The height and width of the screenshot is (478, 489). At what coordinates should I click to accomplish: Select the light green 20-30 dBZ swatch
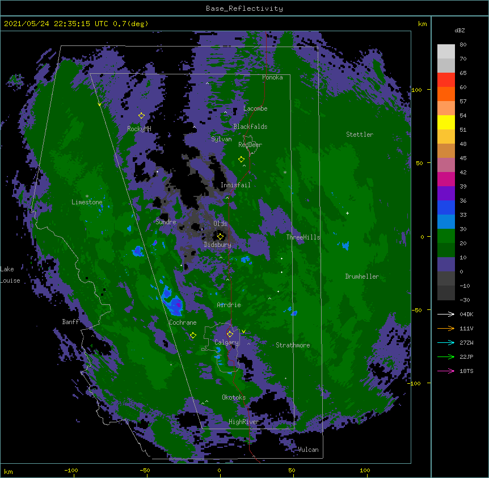tap(446, 236)
